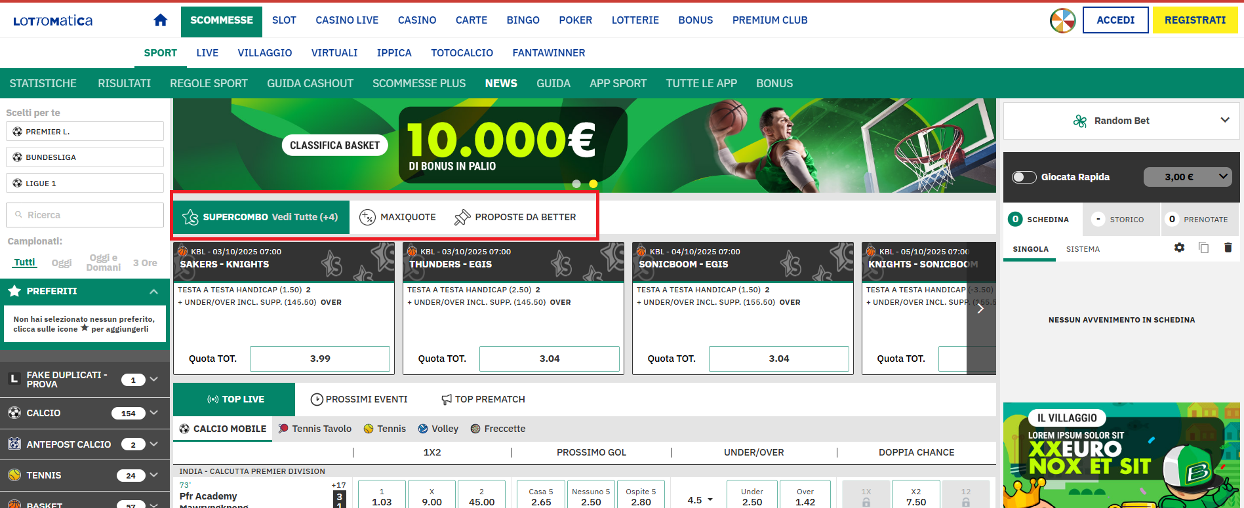1244x508 pixels.
Task: Click the Ricerca search field
Action: 85,215
